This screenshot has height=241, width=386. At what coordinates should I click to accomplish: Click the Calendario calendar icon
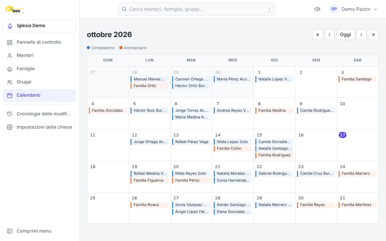(x=10, y=95)
